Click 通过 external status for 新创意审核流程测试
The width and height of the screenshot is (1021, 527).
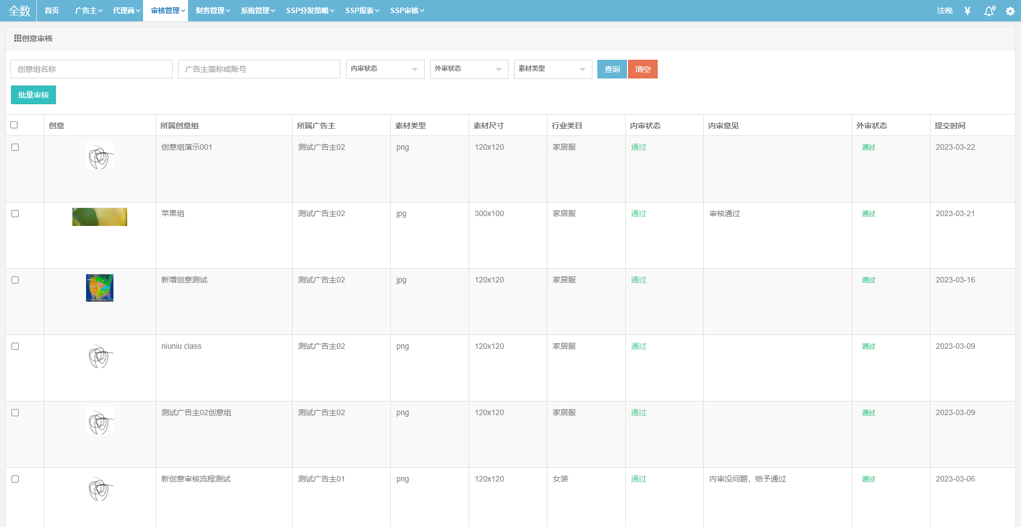[x=869, y=479]
